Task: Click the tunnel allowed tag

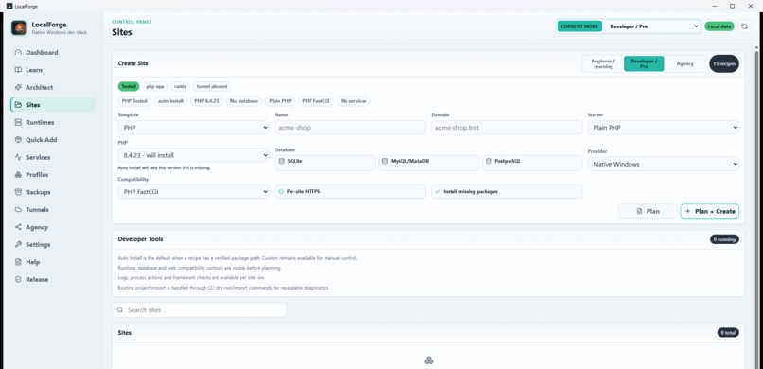Action: point(212,86)
